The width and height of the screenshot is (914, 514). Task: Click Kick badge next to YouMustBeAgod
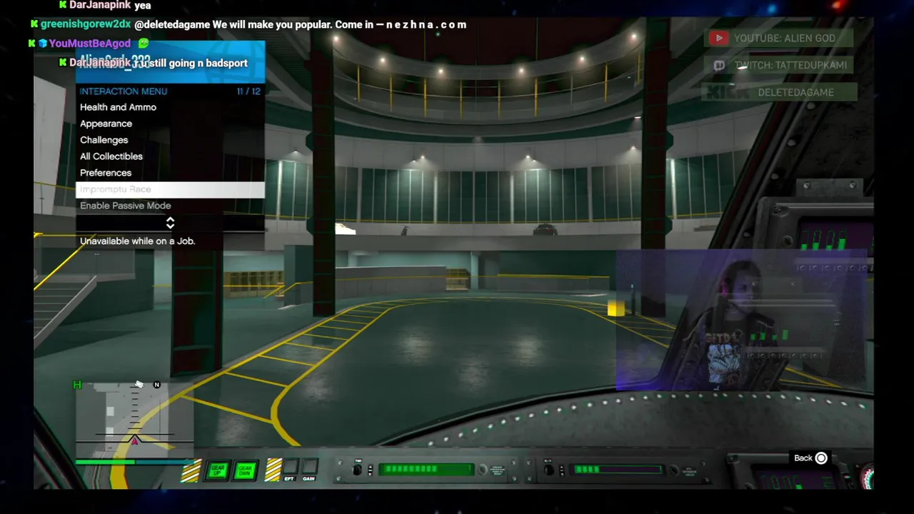coord(31,44)
